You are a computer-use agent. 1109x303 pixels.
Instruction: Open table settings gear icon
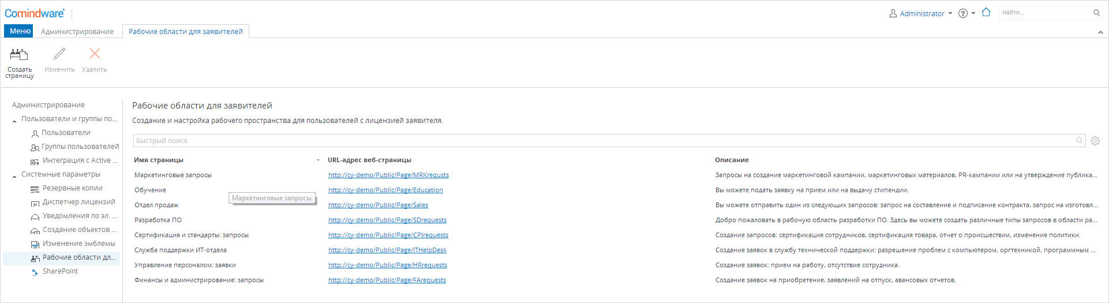(x=1095, y=141)
